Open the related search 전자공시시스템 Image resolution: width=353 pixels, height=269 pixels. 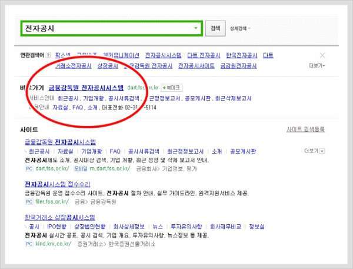point(163,55)
